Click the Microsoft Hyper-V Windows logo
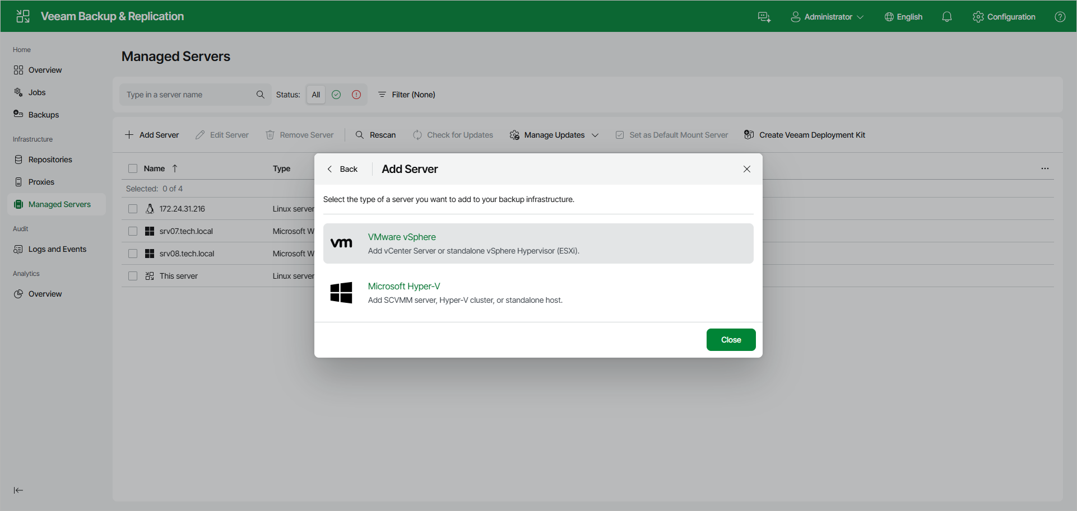Image resolution: width=1077 pixels, height=511 pixels. click(x=341, y=293)
